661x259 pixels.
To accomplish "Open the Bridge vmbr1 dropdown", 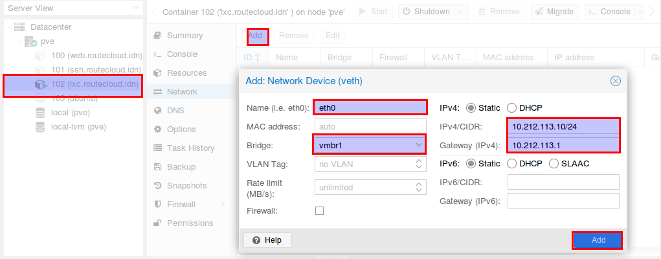I will [x=370, y=145].
